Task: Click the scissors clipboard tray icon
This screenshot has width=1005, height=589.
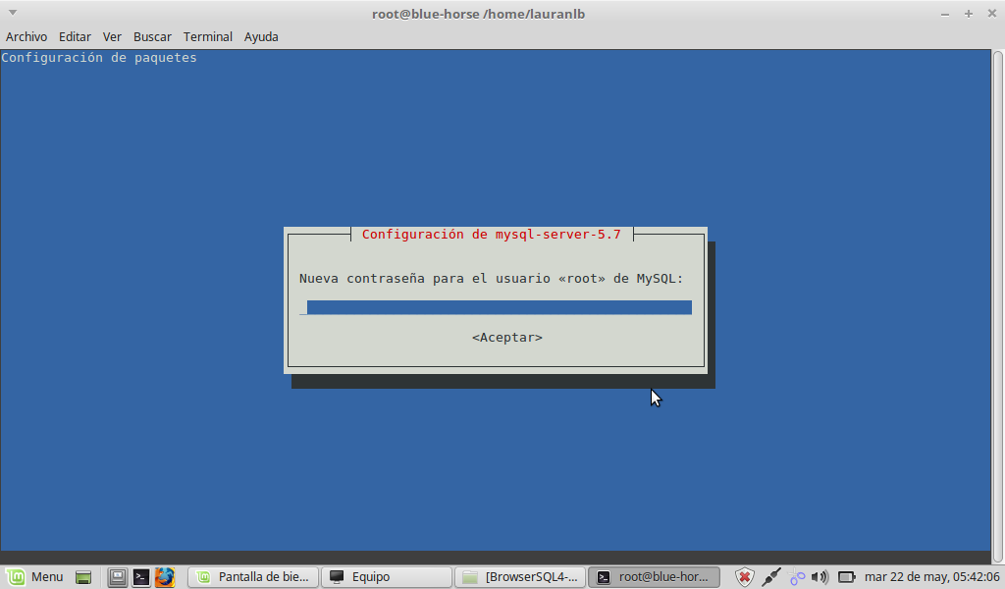Action: click(797, 577)
